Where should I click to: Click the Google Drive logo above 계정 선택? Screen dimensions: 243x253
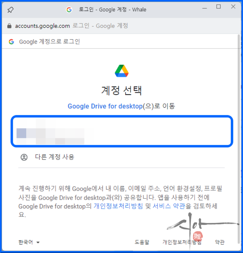coord(122,71)
